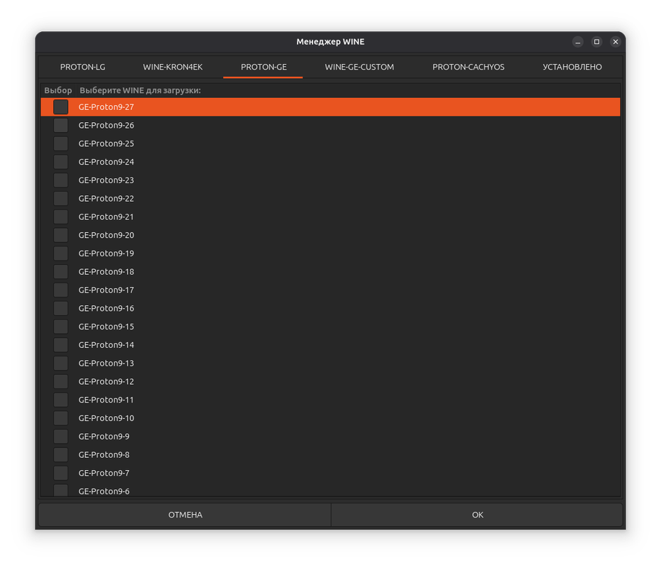Check the box for GE-Proton9-17
This screenshot has height=568, width=661.
(x=61, y=290)
